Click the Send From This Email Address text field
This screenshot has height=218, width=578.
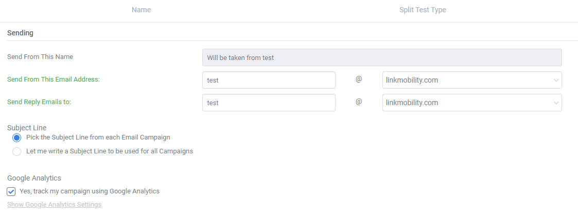pos(269,80)
